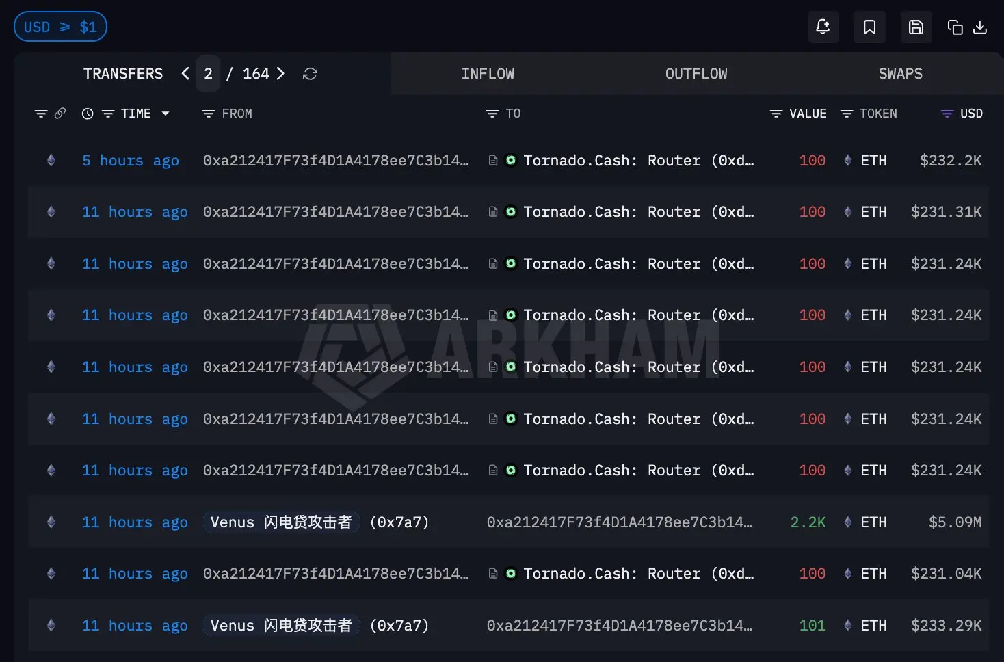Go back to the previous page
Image resolution: width=1004 pixels, height=662 pixels.
coord(185,73)
